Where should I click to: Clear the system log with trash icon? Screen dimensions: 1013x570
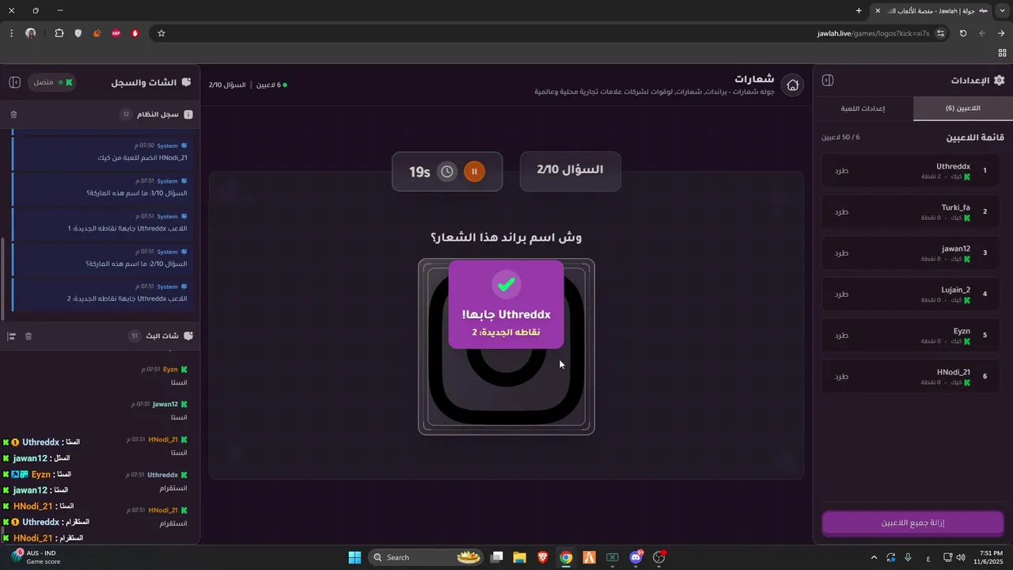(x=13, y=115)
